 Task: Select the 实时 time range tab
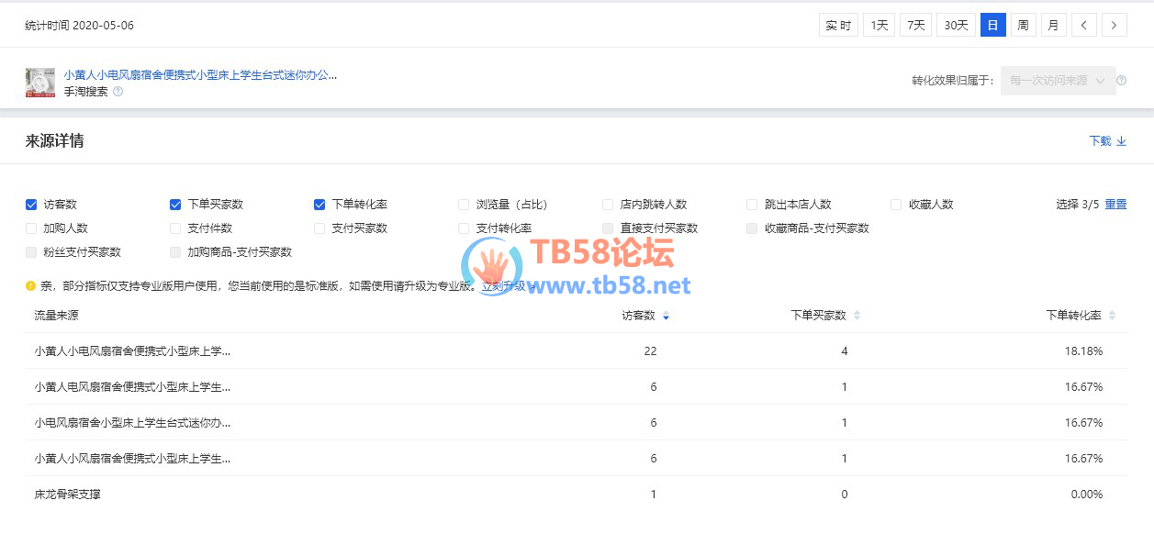(838, 26)
